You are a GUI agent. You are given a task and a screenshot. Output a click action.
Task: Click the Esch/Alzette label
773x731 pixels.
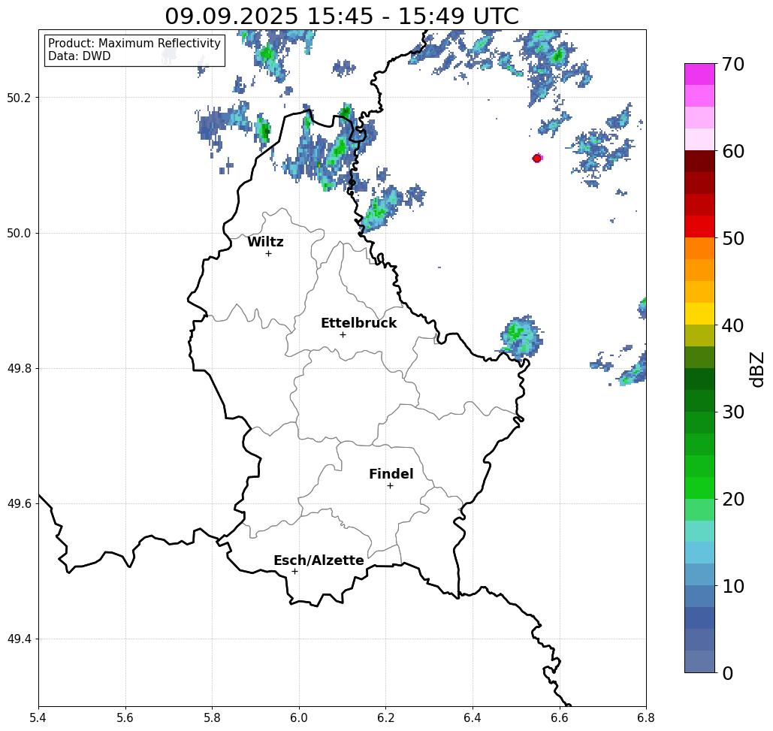319,560
